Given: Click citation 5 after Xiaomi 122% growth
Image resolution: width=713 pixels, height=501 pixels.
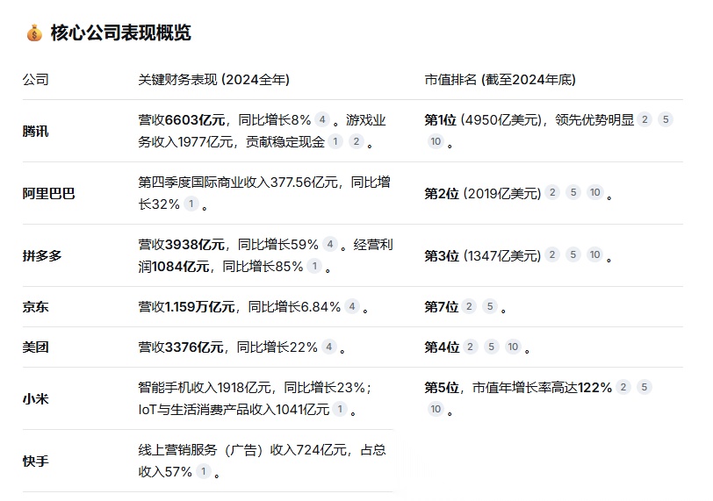Looking at the screenshot, I should 645,387.
